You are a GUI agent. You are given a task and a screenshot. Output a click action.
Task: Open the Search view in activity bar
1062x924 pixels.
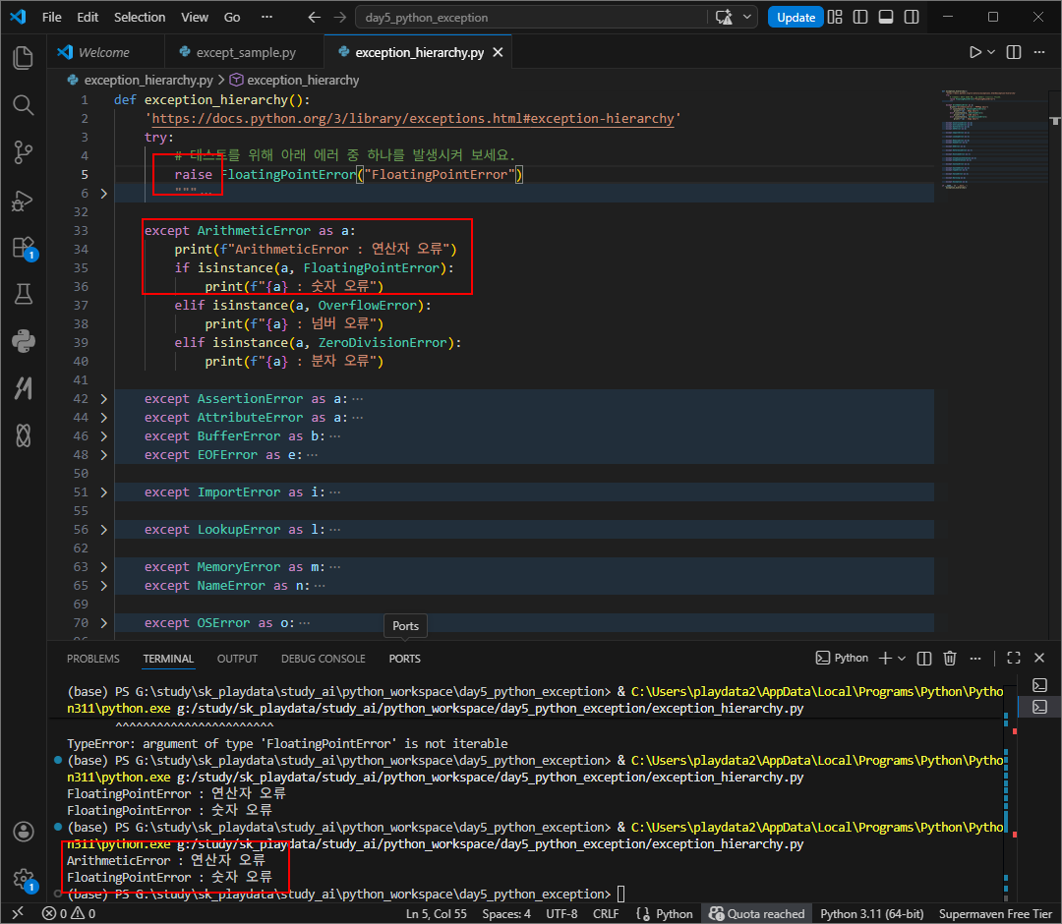pos(23,105)
